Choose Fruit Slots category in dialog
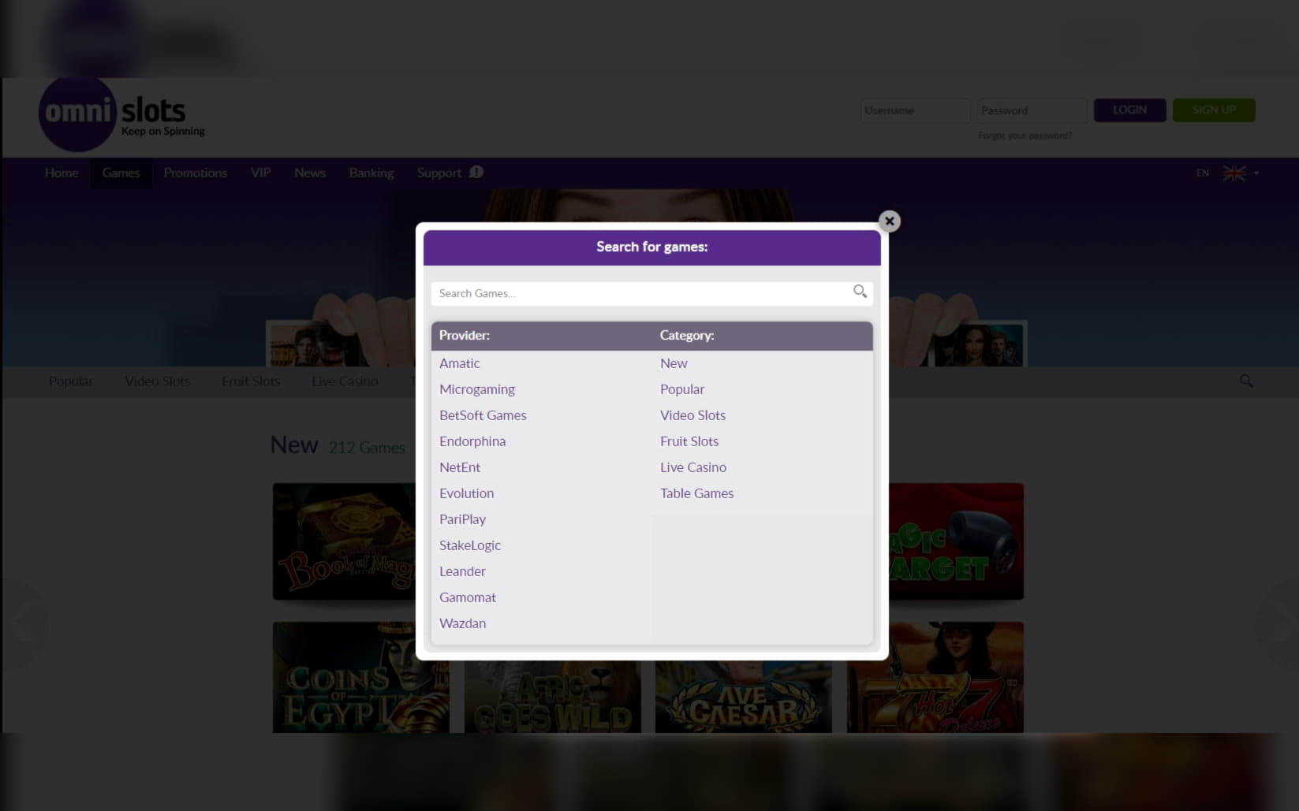The width and height of the screenshot is (1299, 811). point(689,441)
